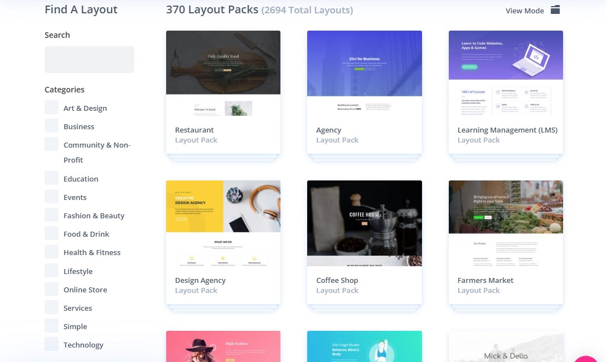Click the Design Agency title text

pos(200,281)
